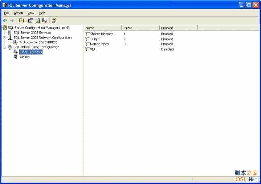
Task: Select SQL Server 2005 Services tree item
Action: tap(32, 33)
